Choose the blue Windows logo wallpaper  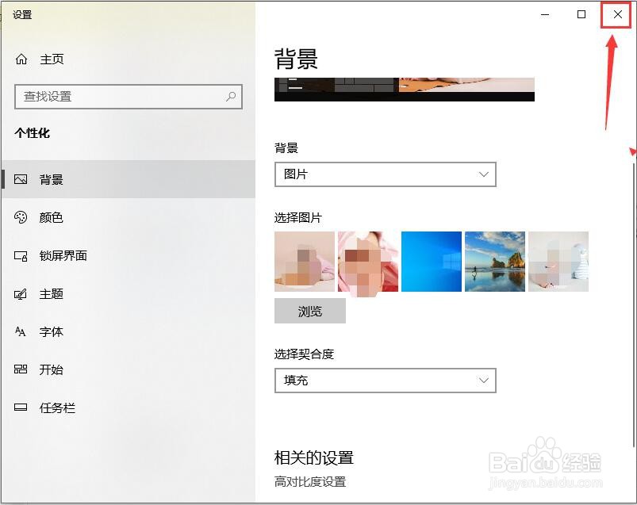[432, 262]
